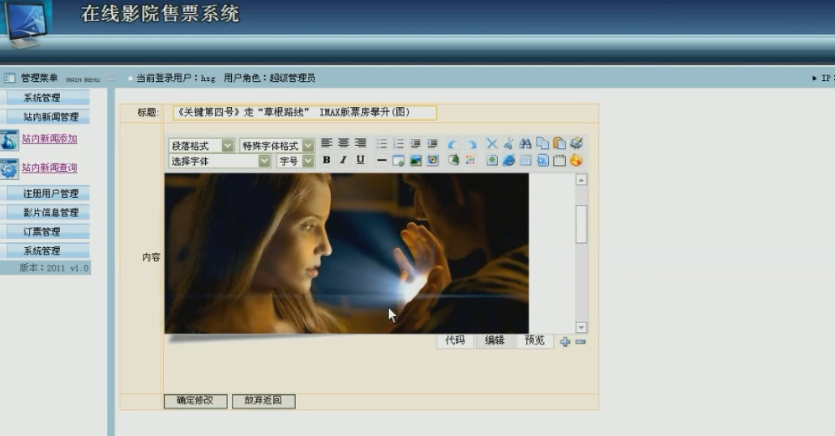Click the window-with-arrow icon beside horizontal line
The image size is (835, 436).
coord(398,160)
